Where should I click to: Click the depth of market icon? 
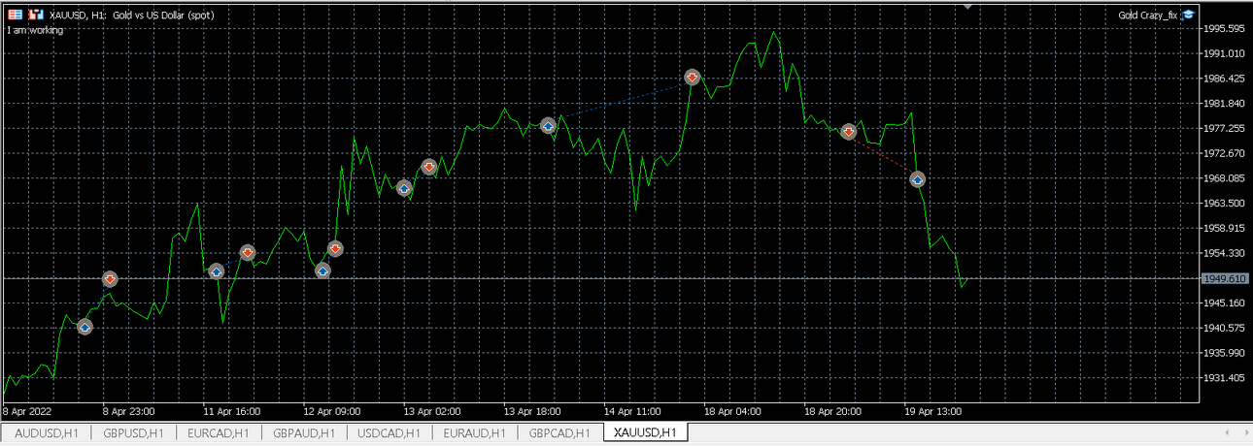coord(35,16)
